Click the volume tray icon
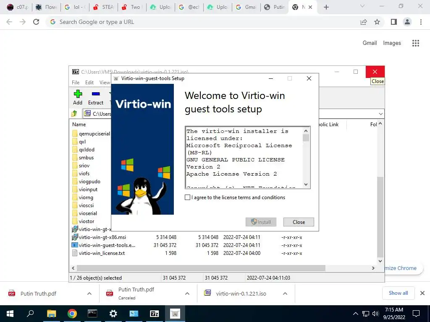This screenshot has width=430, height=322. pos(375,314)
